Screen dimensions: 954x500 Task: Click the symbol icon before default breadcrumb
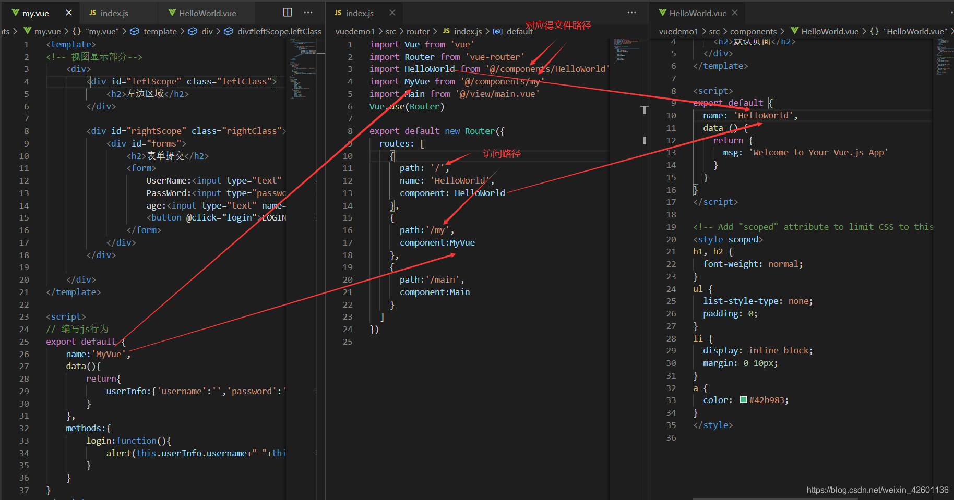tap(498, 31)
